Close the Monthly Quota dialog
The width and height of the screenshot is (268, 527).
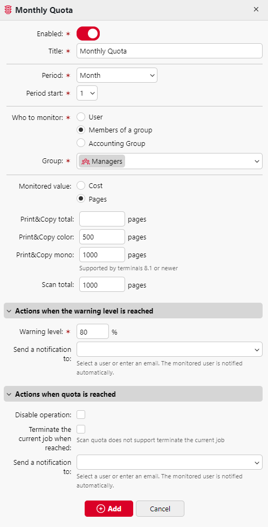[256, 9]
